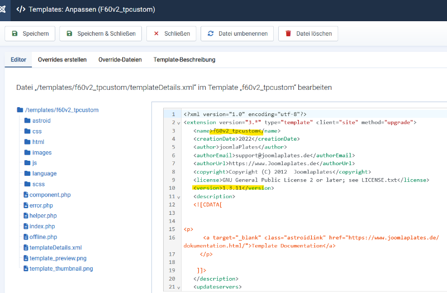Click the file icon beside template_preview.png
The height and width of the screenshot is (293, 447).
(26, 258)
